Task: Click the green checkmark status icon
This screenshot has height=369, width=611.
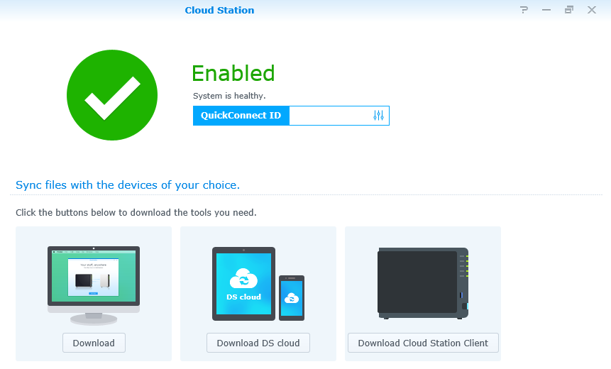Action: [x=112, y=95]
